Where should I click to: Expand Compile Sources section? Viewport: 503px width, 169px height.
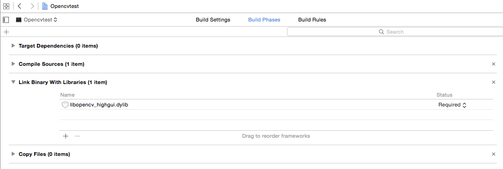tap(13, 64)
